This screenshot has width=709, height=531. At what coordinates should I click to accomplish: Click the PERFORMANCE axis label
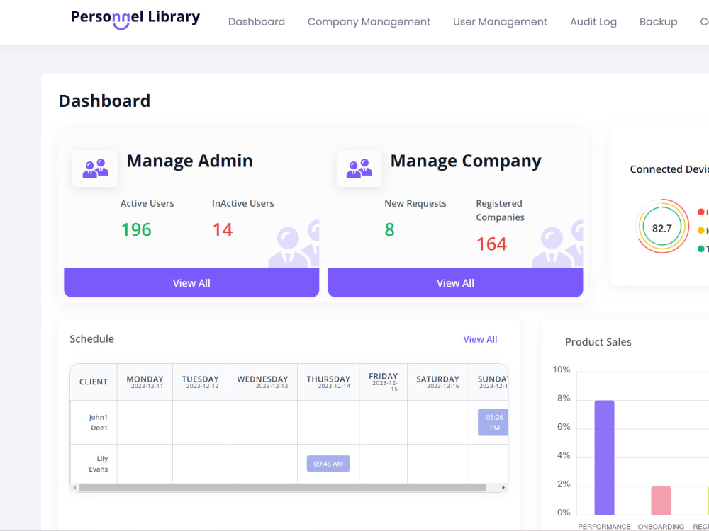coord(604,527)
